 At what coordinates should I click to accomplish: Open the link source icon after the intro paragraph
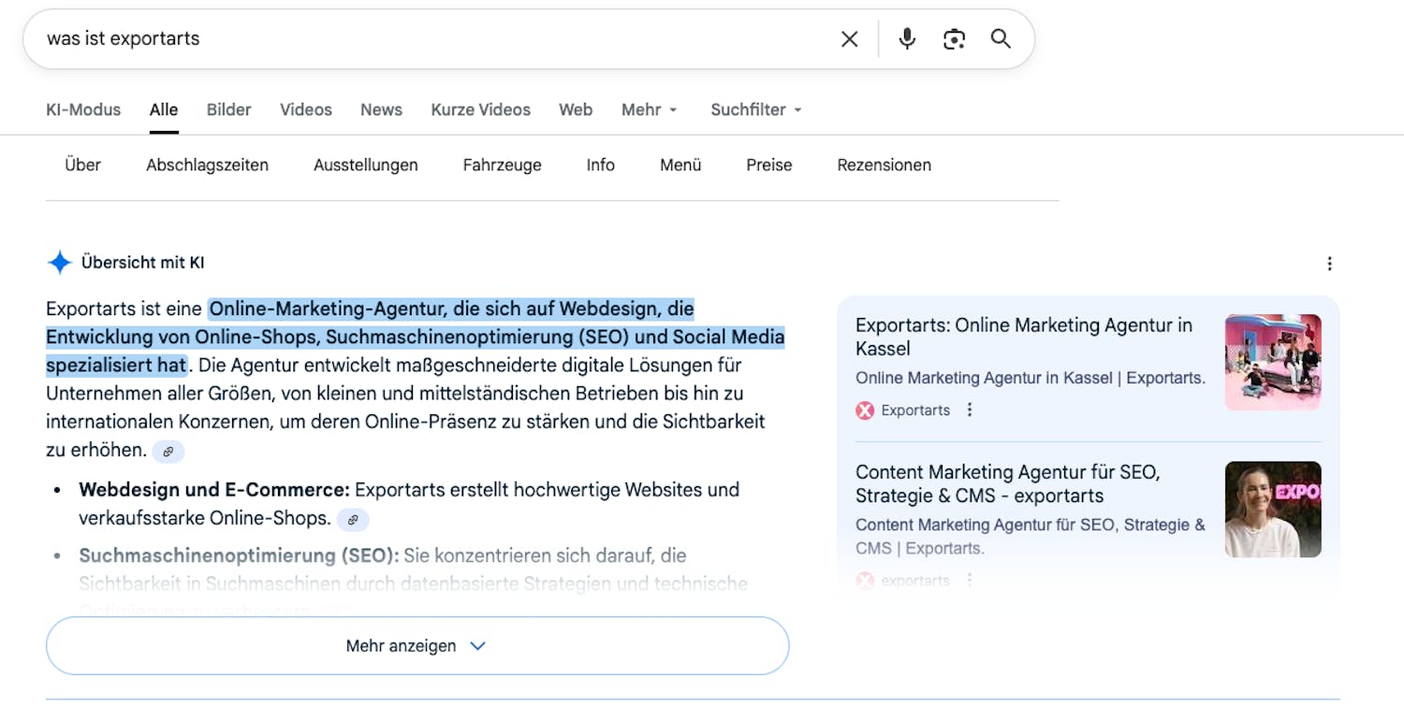pos(168,452)
